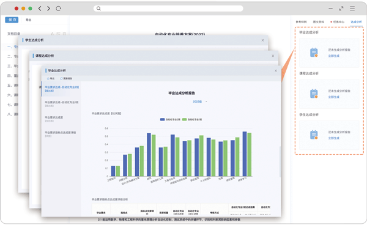Close the 课程达成分析 dialog

point(273,56)
